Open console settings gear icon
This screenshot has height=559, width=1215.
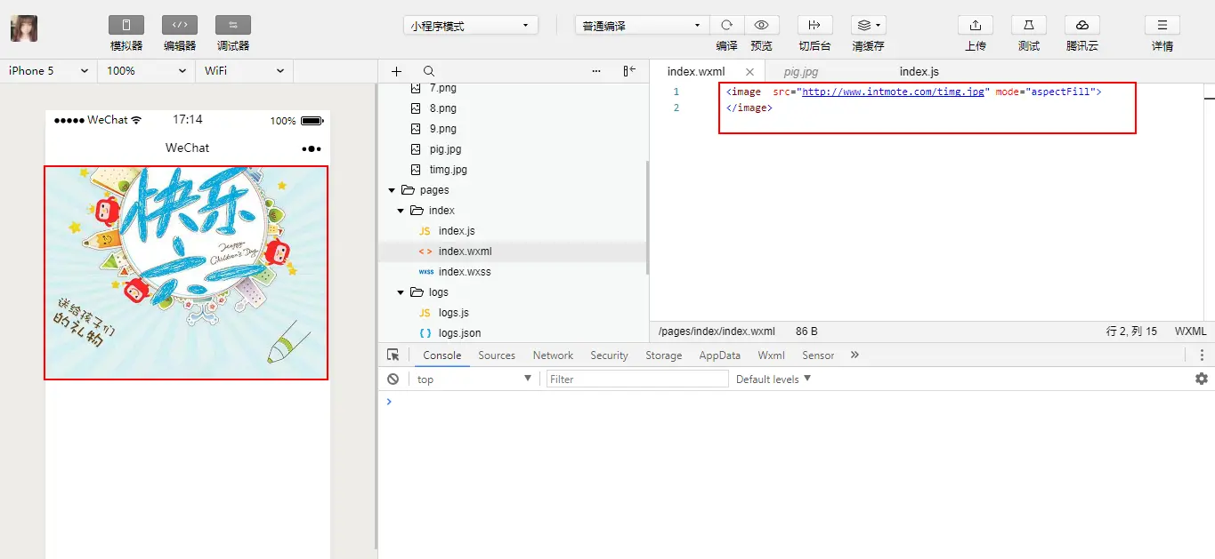pos(1202,379)
